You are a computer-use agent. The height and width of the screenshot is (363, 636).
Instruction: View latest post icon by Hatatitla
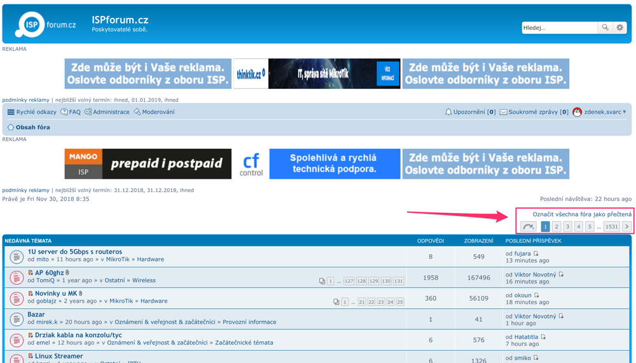543,337
